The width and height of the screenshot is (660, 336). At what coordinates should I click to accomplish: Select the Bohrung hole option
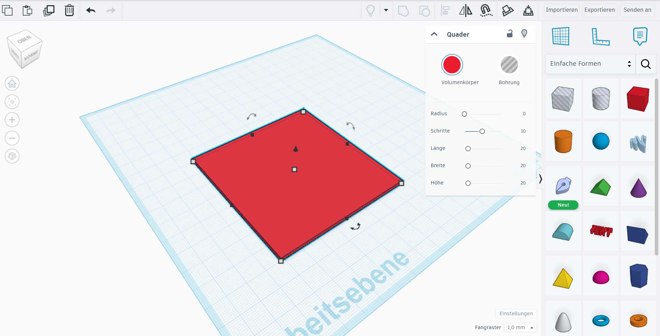509,65
